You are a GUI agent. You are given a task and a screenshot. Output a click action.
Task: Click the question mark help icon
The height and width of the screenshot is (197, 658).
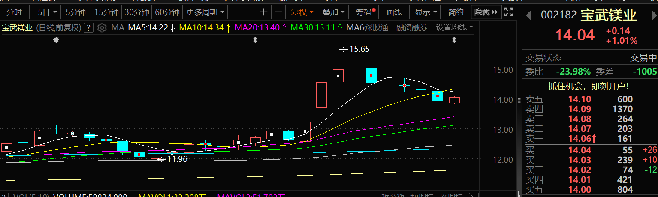click(88, 28)
